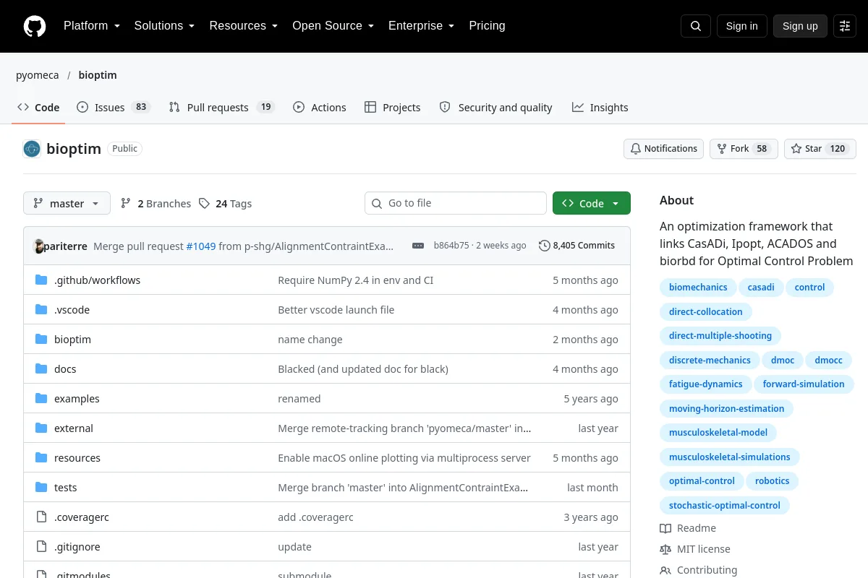Image resolution: width=868 pixels, height=578 pixels.
Task: Open 'Require NumPy 2.4 in env and CI' commit
Action: [x=356, y=280]
